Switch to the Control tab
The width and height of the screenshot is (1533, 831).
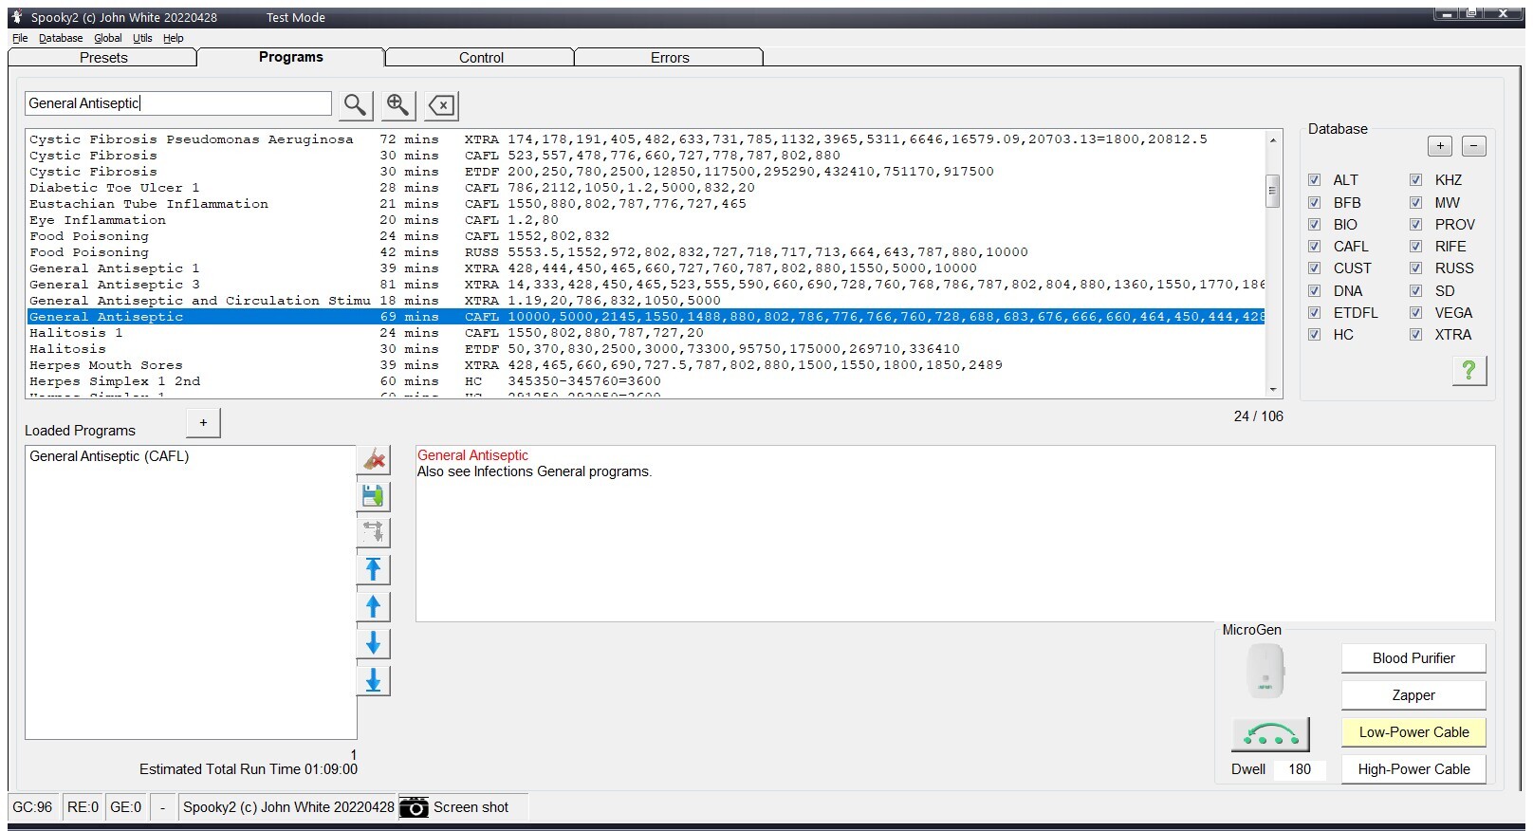pyautogui.click(x=480, y=58)
